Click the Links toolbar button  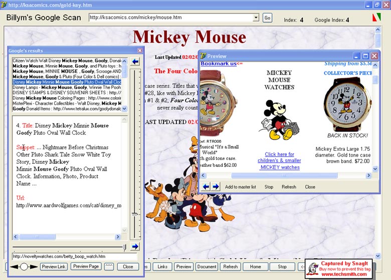pyautogui.click(x=162, y=266)
